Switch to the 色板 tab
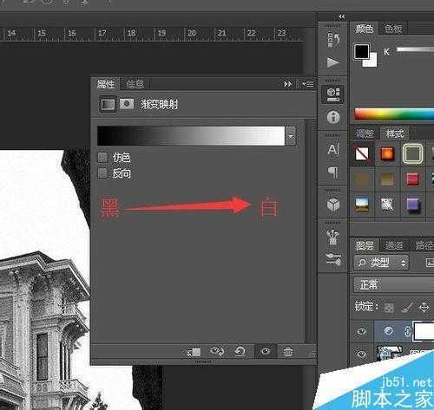Screen dimensions: 434x410 [x=393, y=29]
